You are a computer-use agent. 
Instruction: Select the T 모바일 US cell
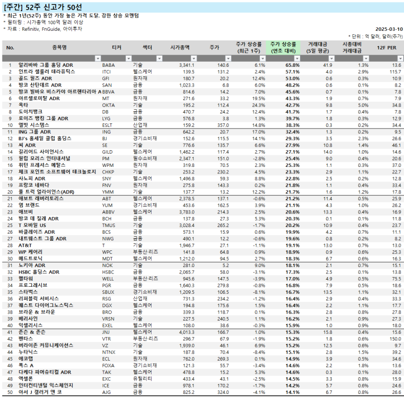(32, 225)
